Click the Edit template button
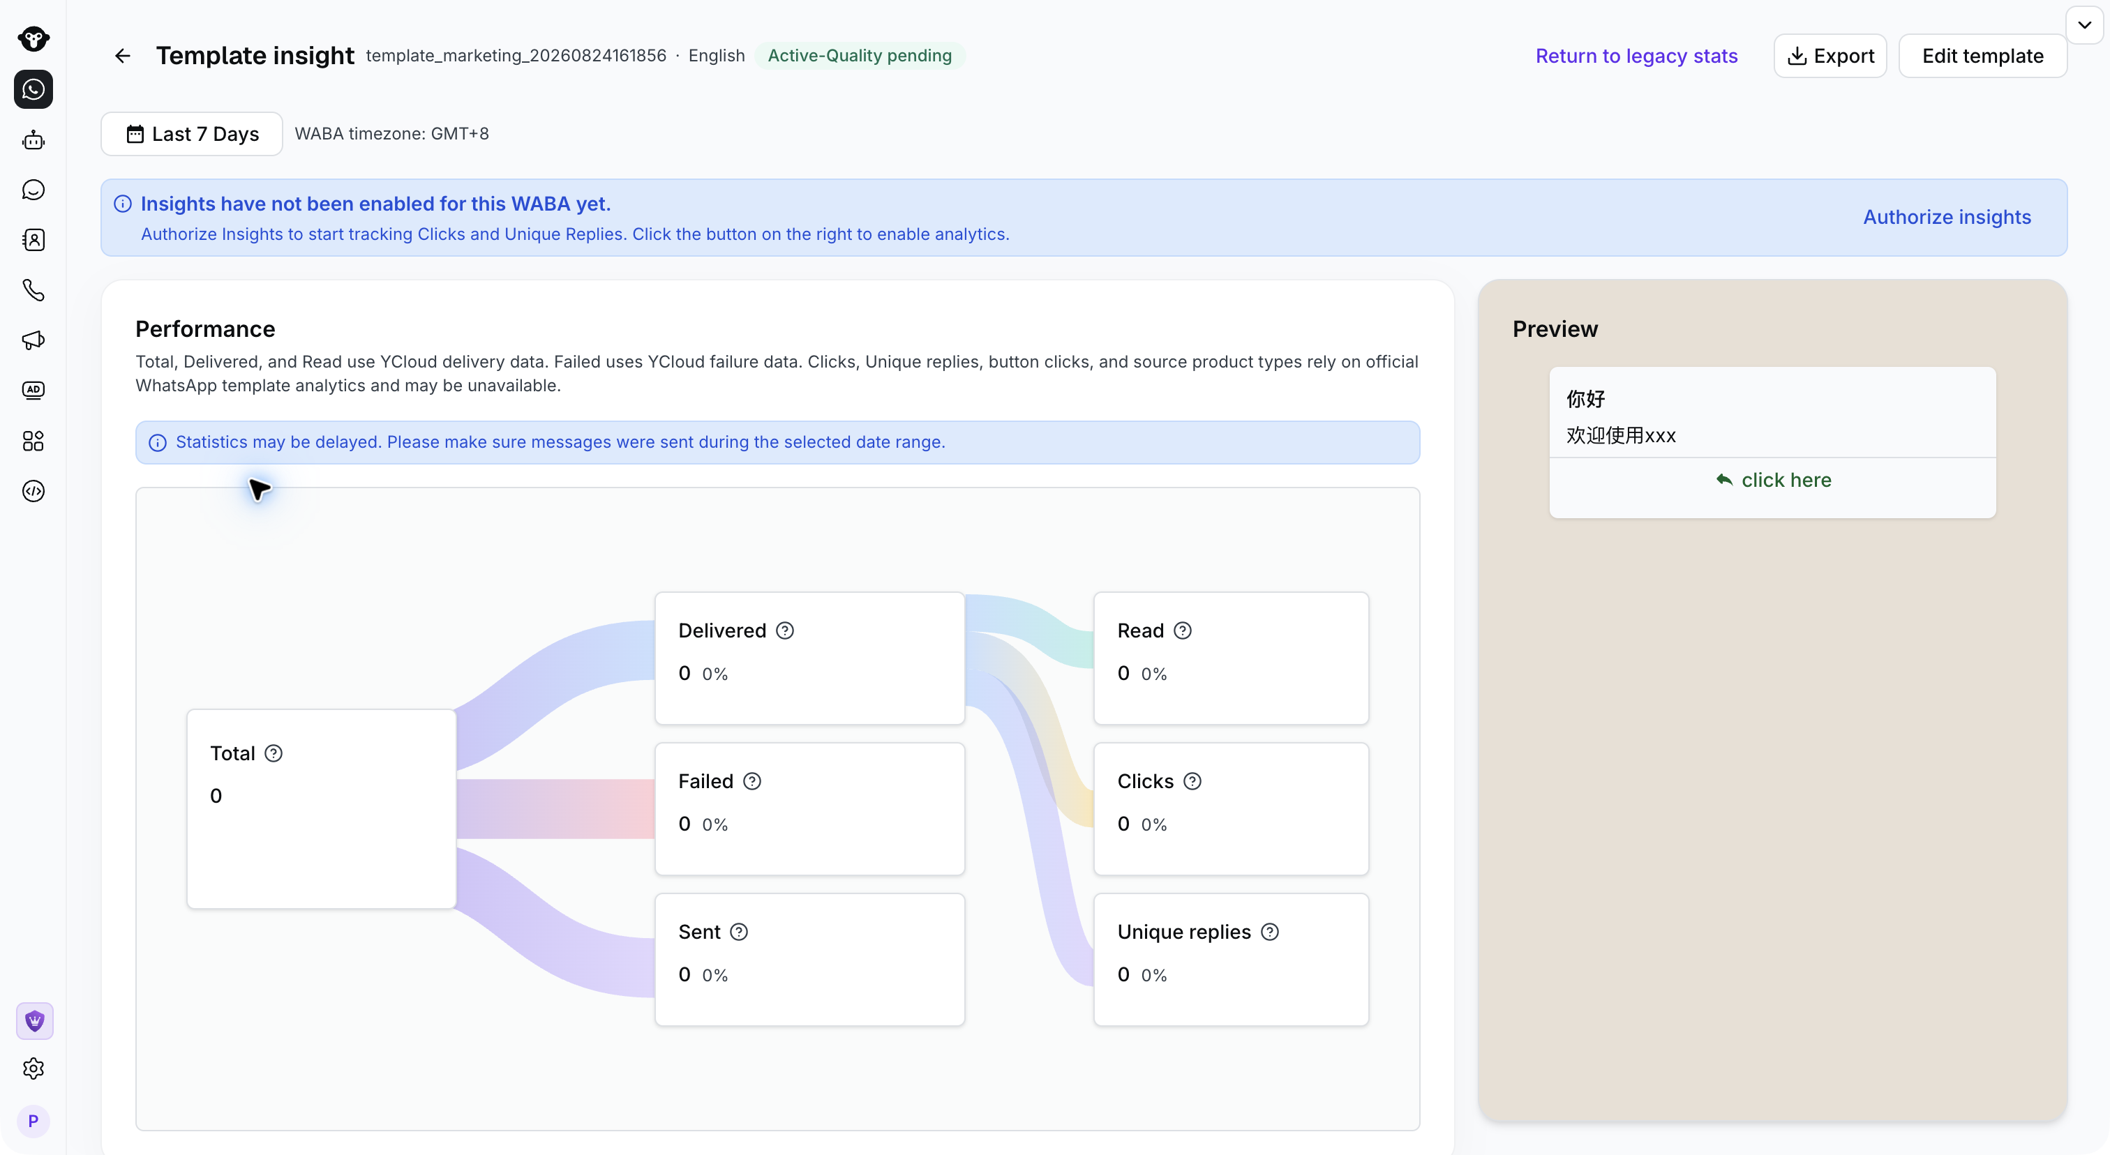The height and width of the screenshot is (1155, 2110). [x=1982, y=56]
